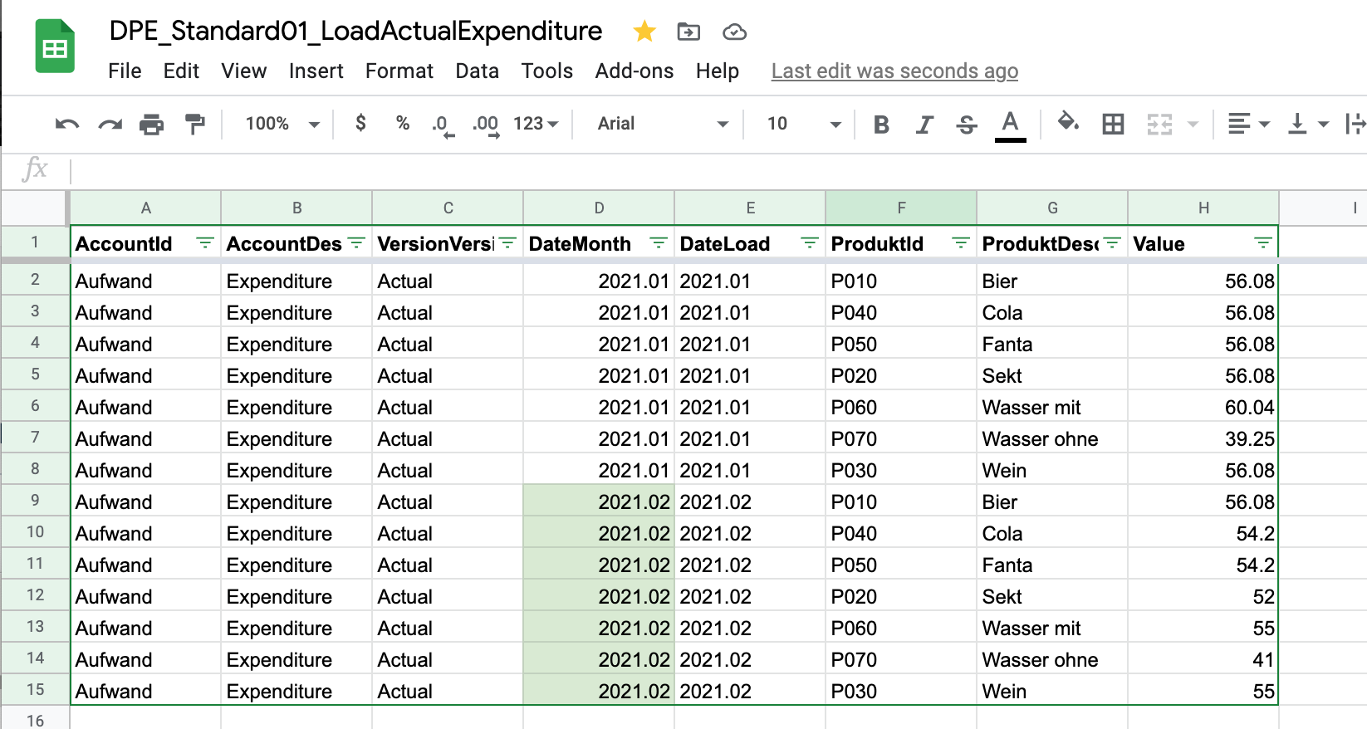This screenshot has height=729, width=1367.
Task: Format as percent with % icon
Action: (403, 123)
